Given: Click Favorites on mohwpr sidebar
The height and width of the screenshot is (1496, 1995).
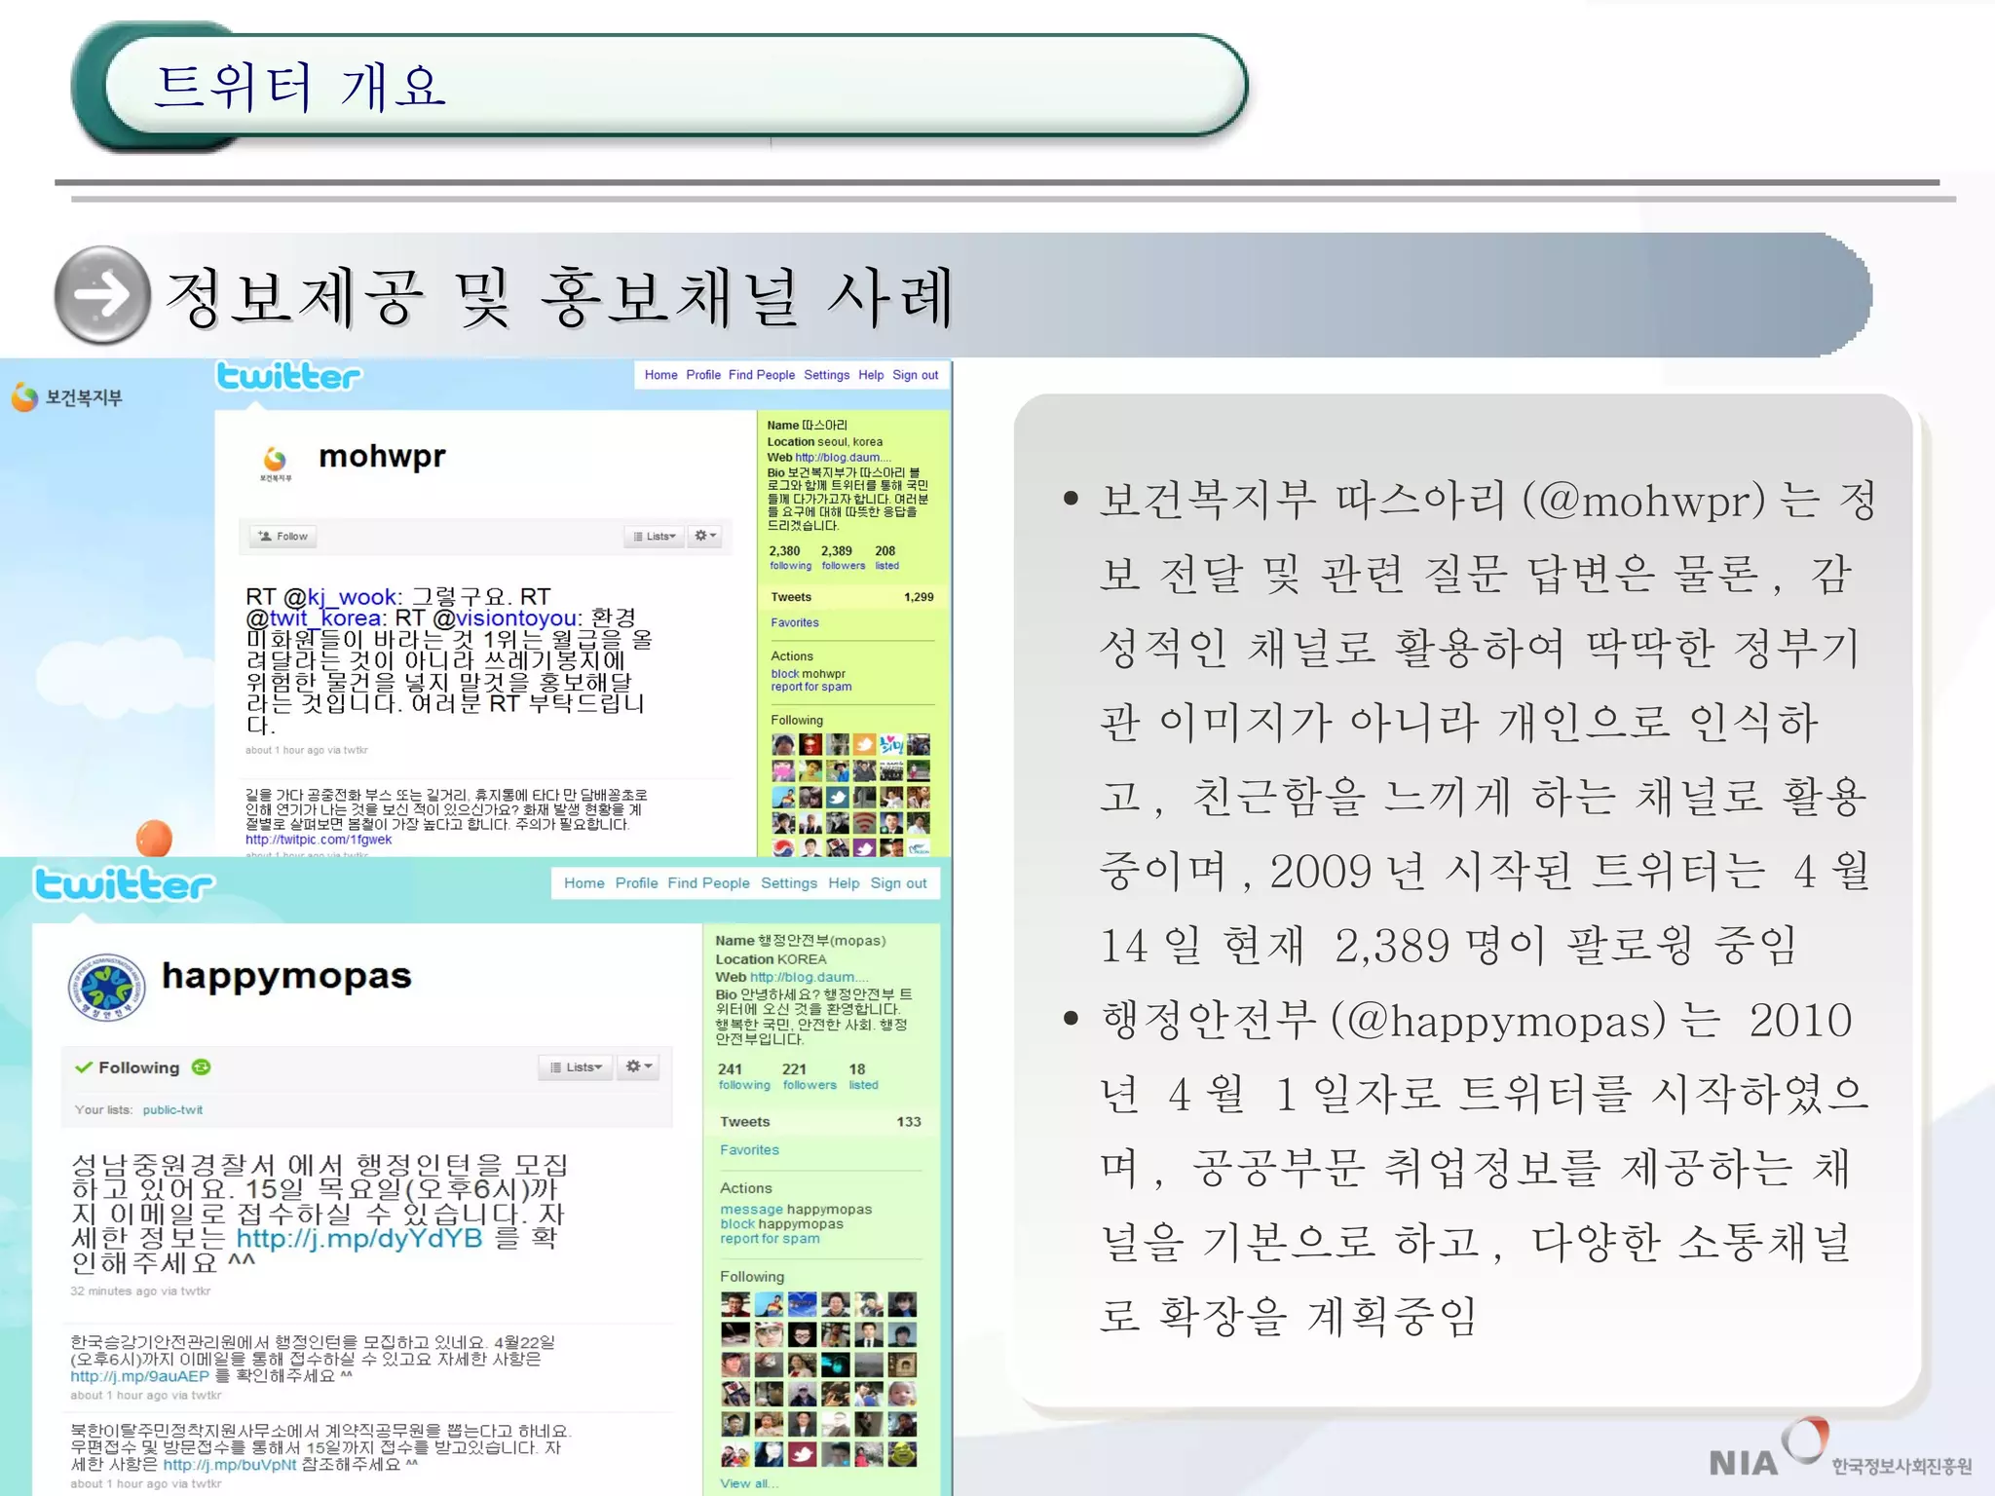Looking at the screenshot, I should point(795,622).
